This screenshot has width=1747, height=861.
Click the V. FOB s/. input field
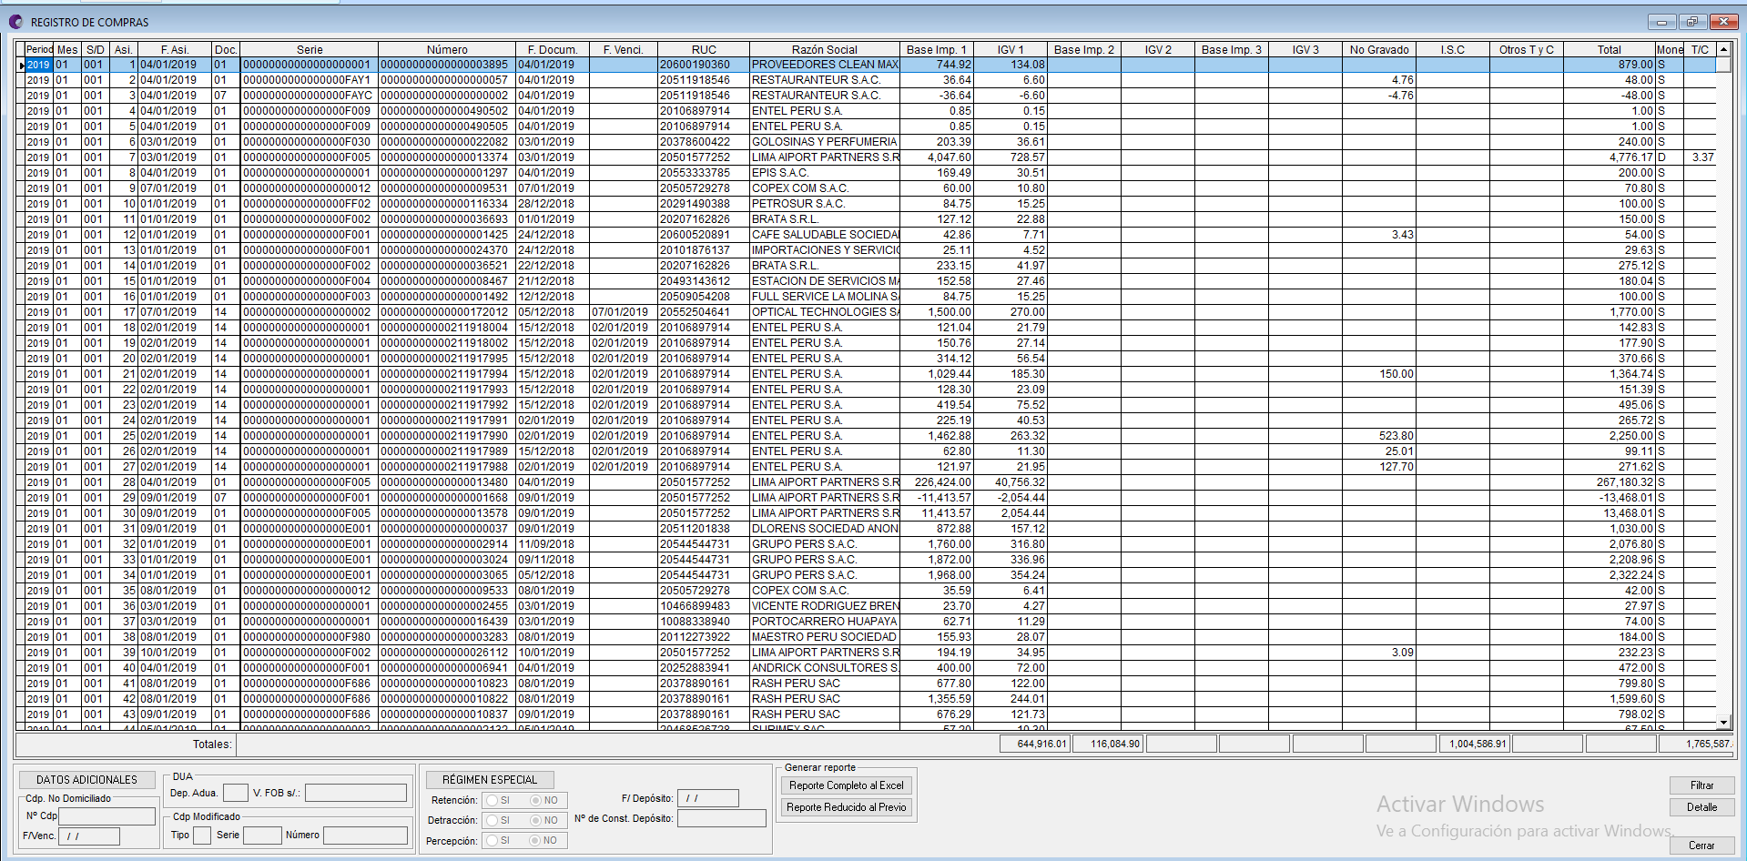(356, 793)
